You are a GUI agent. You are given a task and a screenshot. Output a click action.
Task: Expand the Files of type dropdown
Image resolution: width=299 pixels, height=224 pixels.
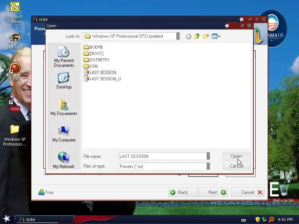pyautogui.click(x=208, y=166)
